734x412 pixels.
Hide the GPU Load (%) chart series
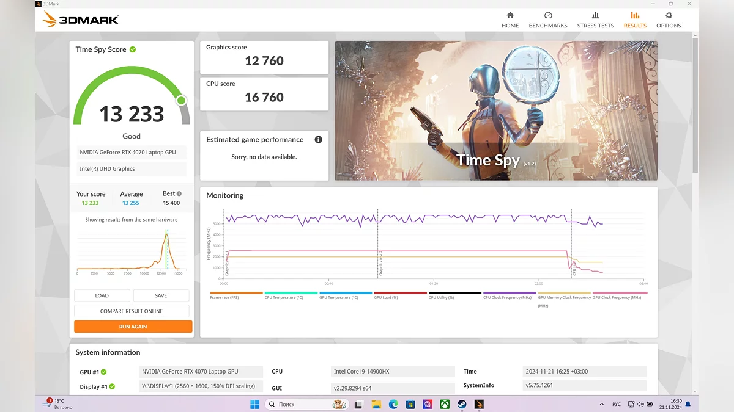(400, 294)
